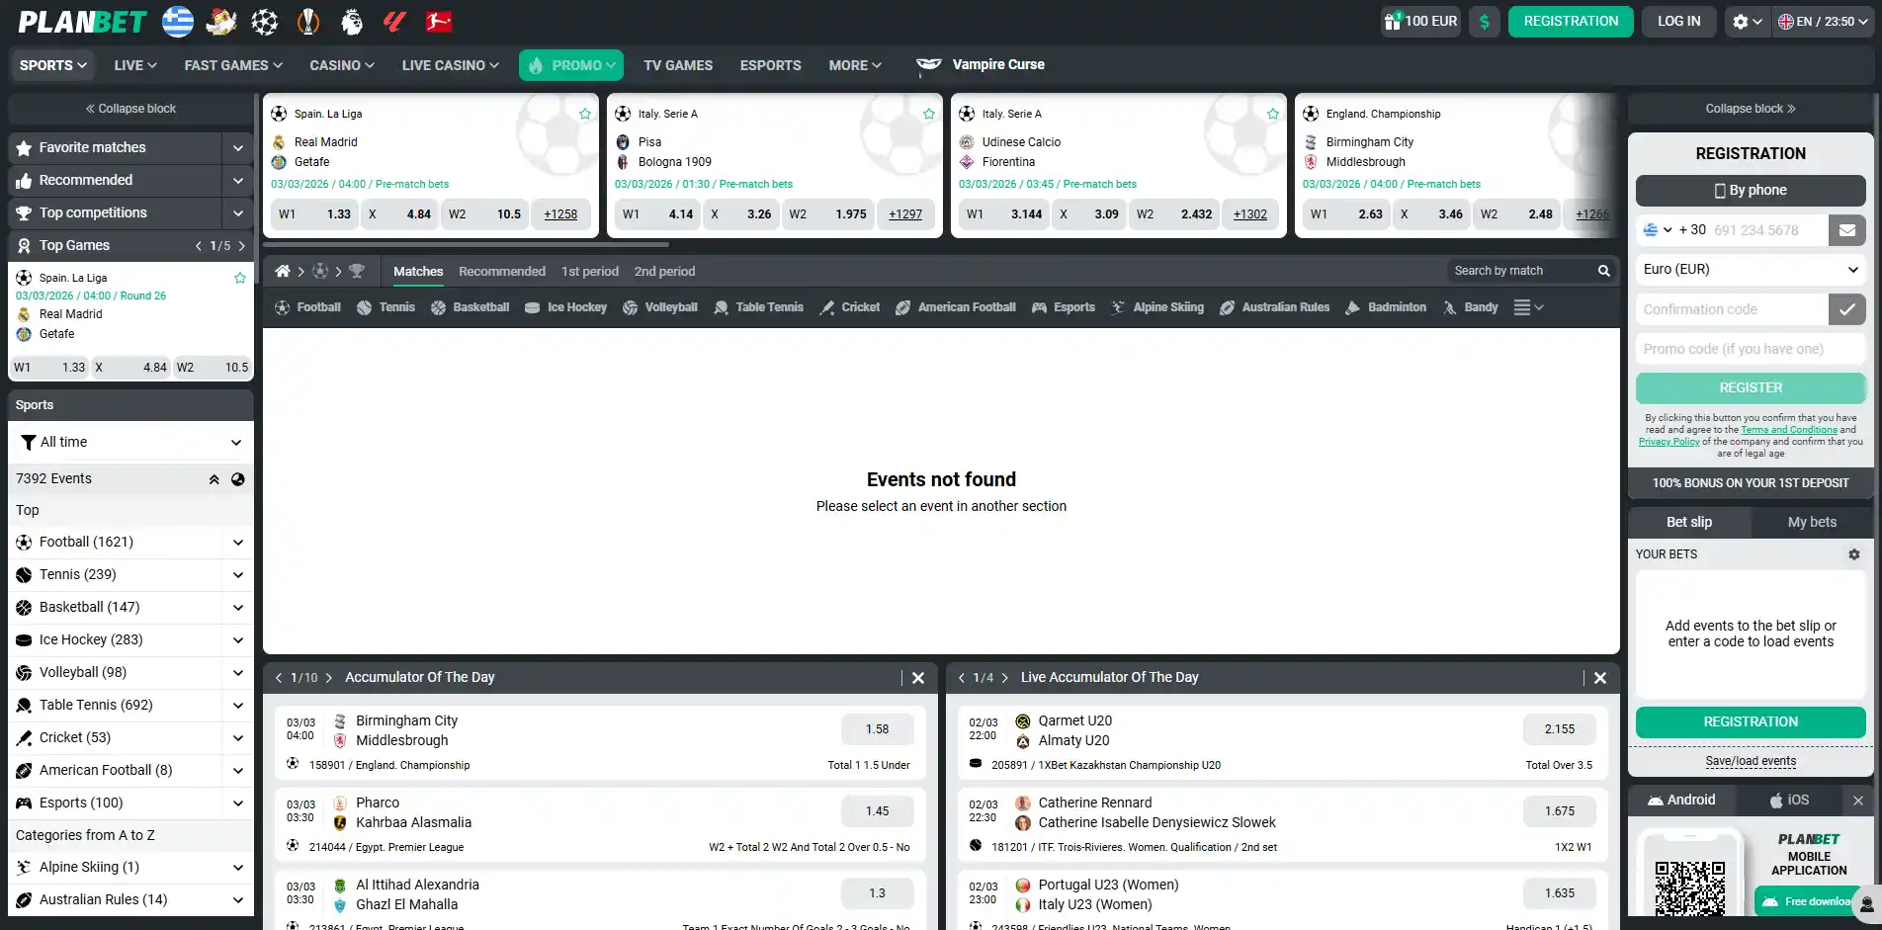
Task: Expand Tennis (239) category
Action: coord(238,575)
